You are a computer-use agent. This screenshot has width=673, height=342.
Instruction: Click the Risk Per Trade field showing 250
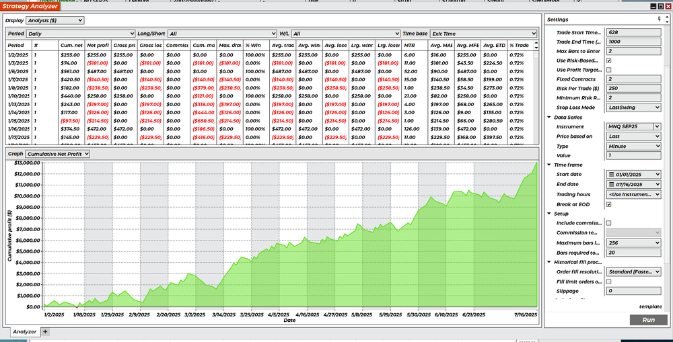click(633, 89)
